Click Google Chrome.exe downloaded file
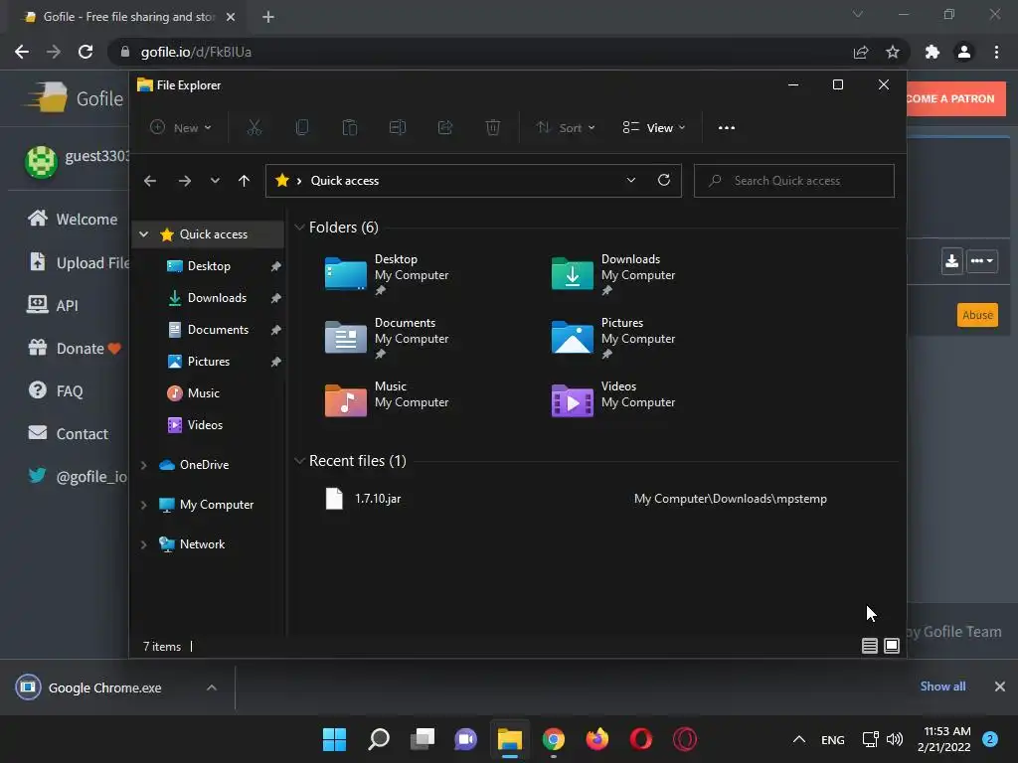The width and height of the screenshot is (1018, 763). (x=104, y=687)
